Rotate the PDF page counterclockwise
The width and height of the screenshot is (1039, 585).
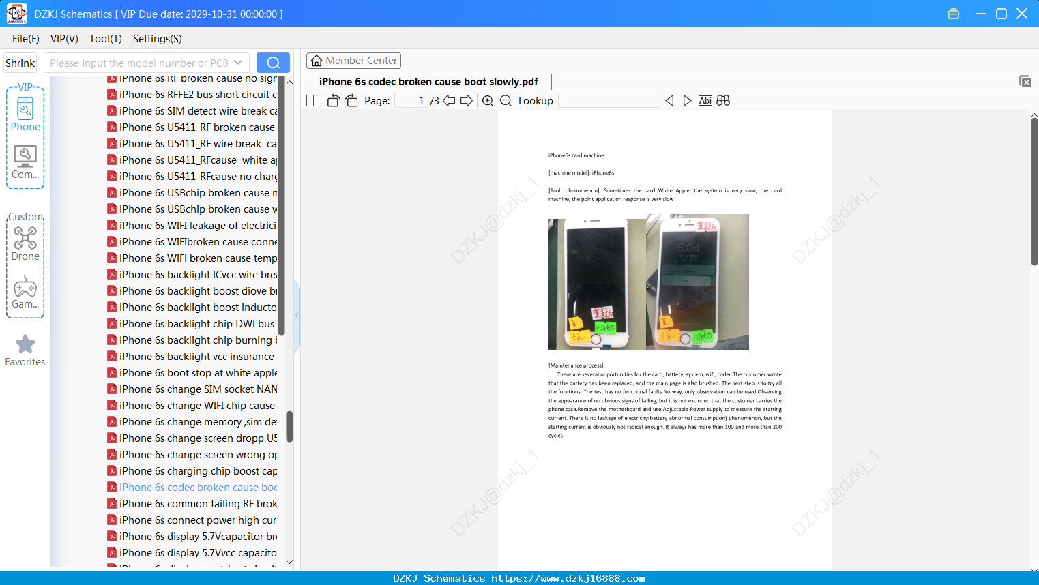[333, 101]
